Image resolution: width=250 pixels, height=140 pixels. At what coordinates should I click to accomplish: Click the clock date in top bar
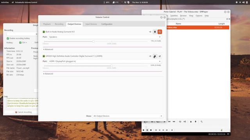pyautogui.click(x=140, y=2)
